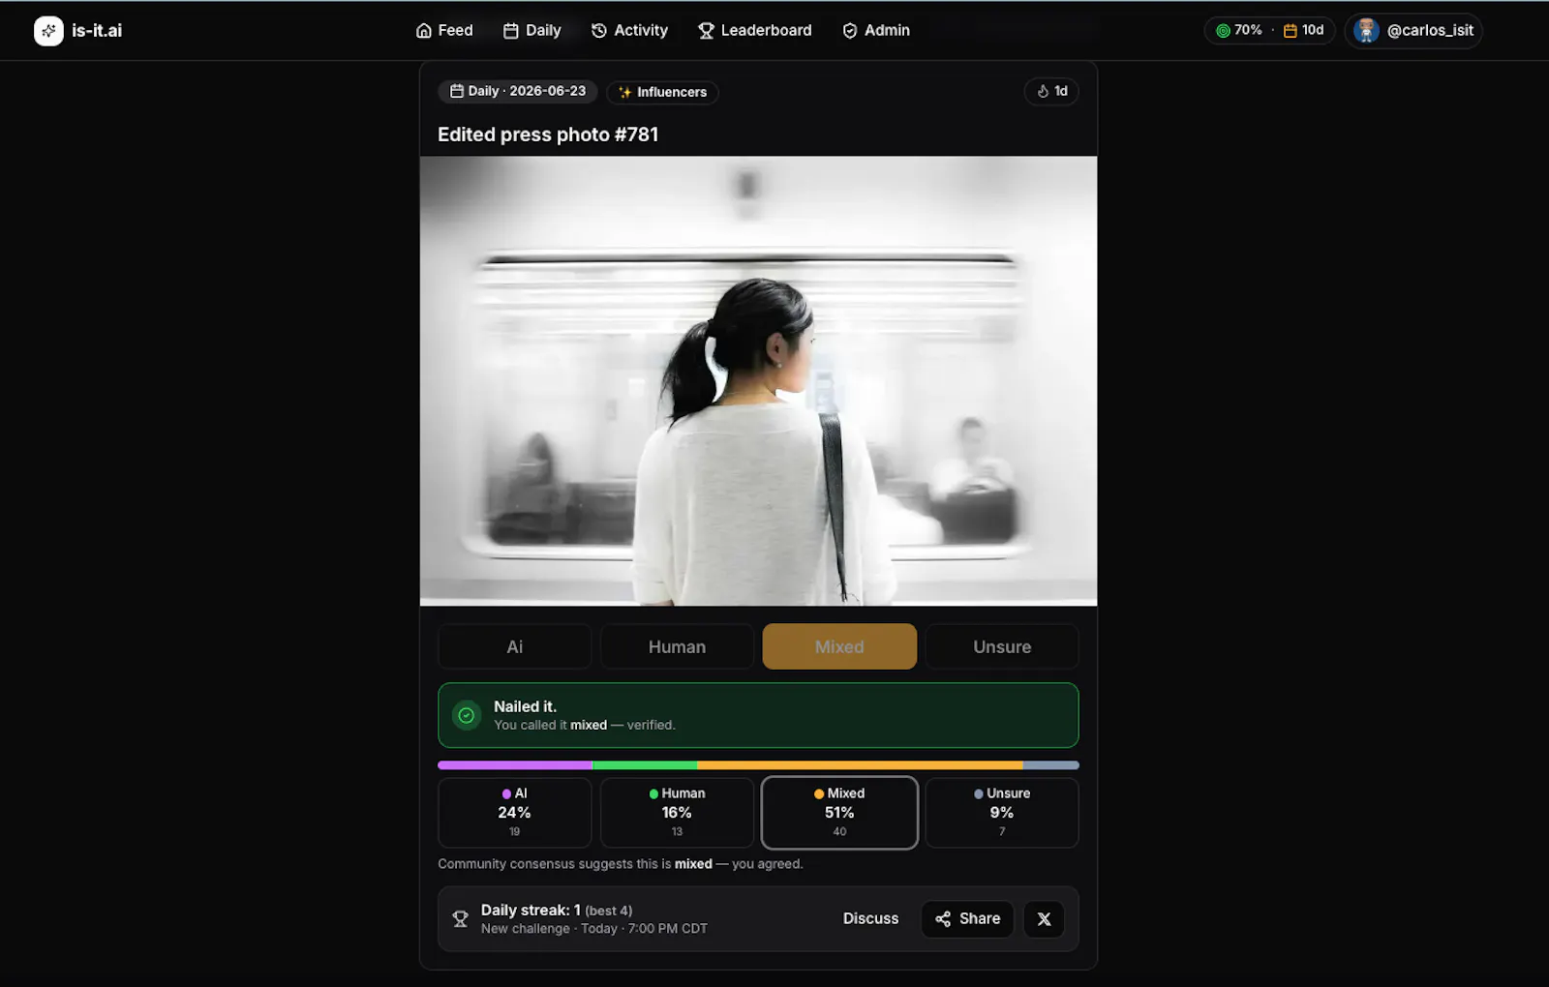Click the title Edited press photo #781
Viewport: 1549px width, 987px height.
pyautogui.click(x=548, y=135)
